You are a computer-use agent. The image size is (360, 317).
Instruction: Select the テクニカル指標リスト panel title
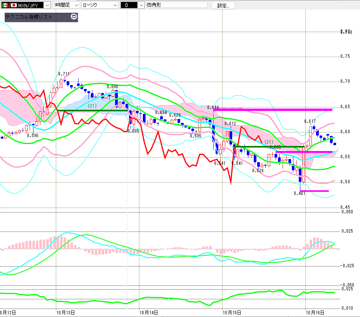point(29,17)
